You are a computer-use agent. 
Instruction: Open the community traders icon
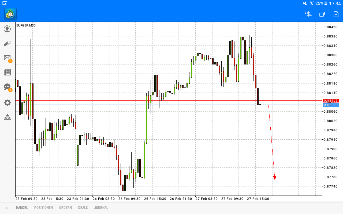[x=7, y=117]
